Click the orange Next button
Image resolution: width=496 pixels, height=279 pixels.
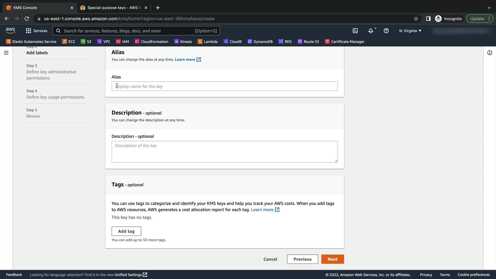(x=332, y=259)
